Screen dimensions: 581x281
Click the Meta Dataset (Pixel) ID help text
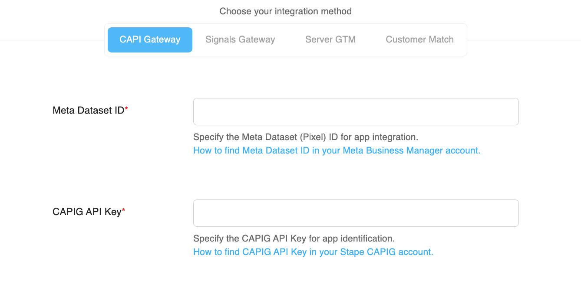306,137
